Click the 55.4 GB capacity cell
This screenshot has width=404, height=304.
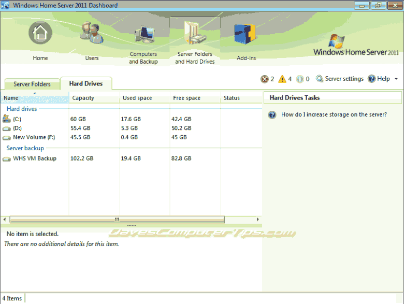click(x=80, y=128)
